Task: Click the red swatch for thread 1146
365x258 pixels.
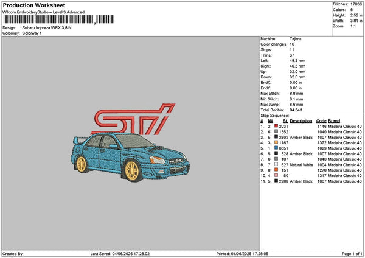Action: point(276,126)
